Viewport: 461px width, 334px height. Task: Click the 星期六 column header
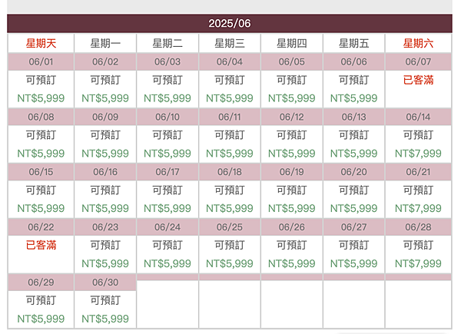418,44
